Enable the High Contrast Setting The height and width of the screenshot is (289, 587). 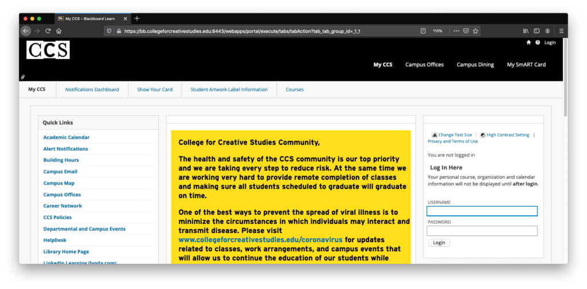tap(507, 135)
